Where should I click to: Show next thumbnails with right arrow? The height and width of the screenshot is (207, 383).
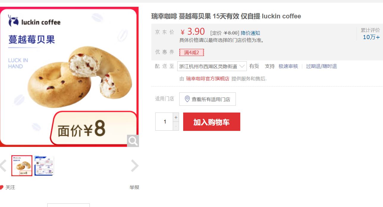click(x=135, y=166)
